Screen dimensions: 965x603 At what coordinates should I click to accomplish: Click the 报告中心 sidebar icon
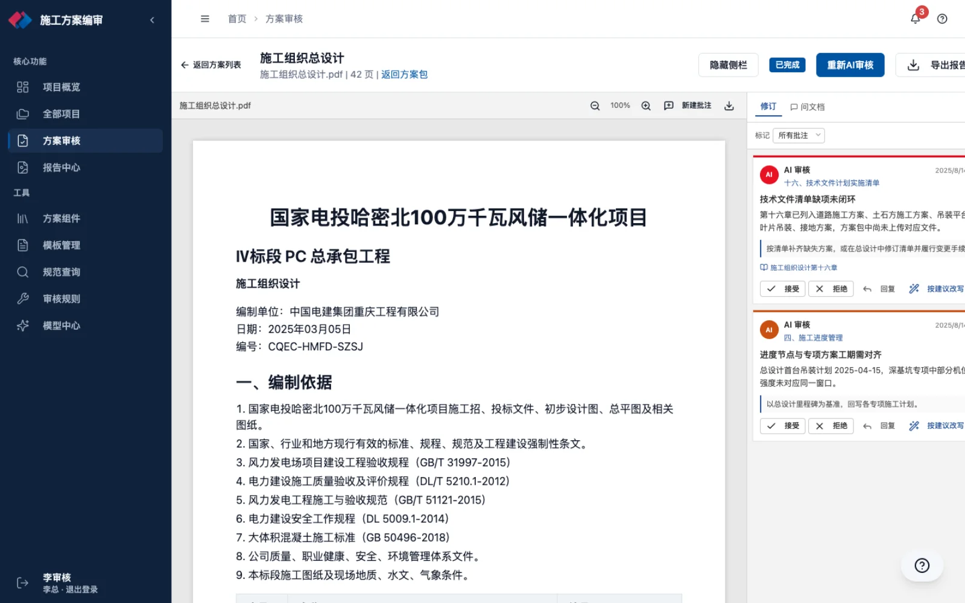pyautogui.click(x=23, y=168)
